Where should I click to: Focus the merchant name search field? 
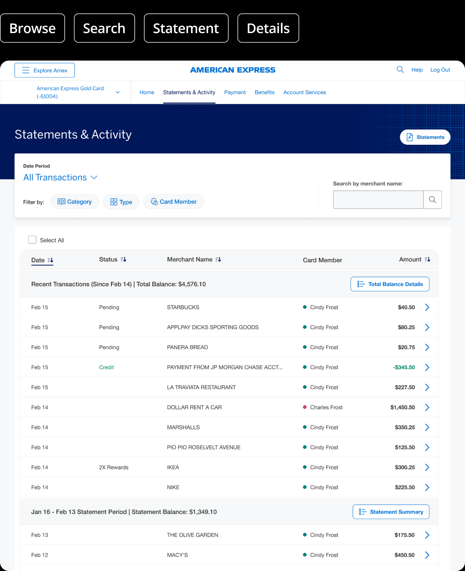[378, 200]
